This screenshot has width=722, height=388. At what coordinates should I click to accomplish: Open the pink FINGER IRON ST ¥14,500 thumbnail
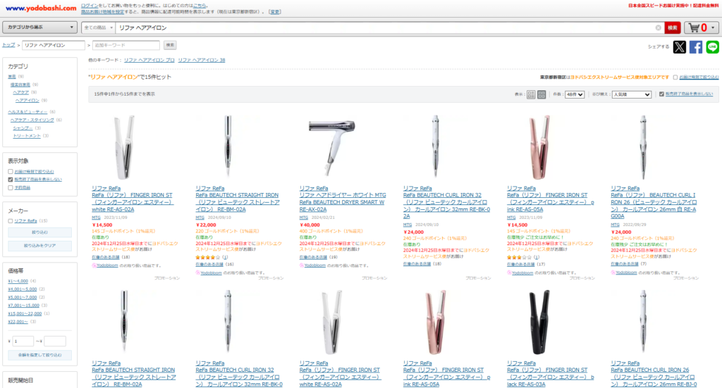(x=539, y=147)
